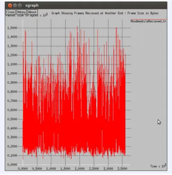Click y-axis value 0.2000
This screenshot has width=172, height=175.
pyautogui.click(x=12, y=147)
